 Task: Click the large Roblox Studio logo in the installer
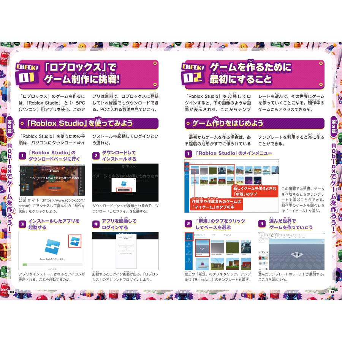coord(52,247)
